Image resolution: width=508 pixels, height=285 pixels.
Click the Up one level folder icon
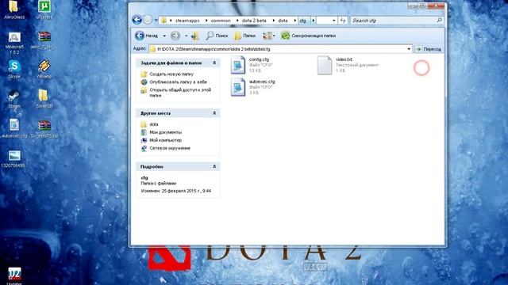coord(195,36)
